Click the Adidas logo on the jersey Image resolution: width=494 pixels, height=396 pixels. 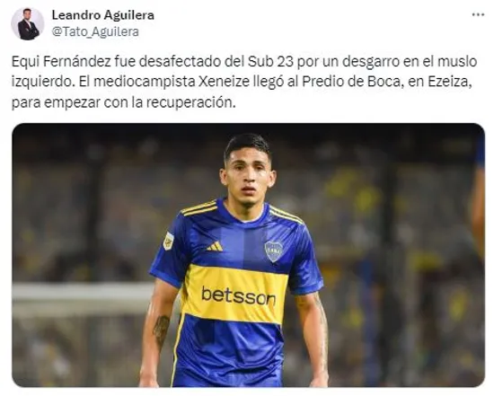(215, 246)
